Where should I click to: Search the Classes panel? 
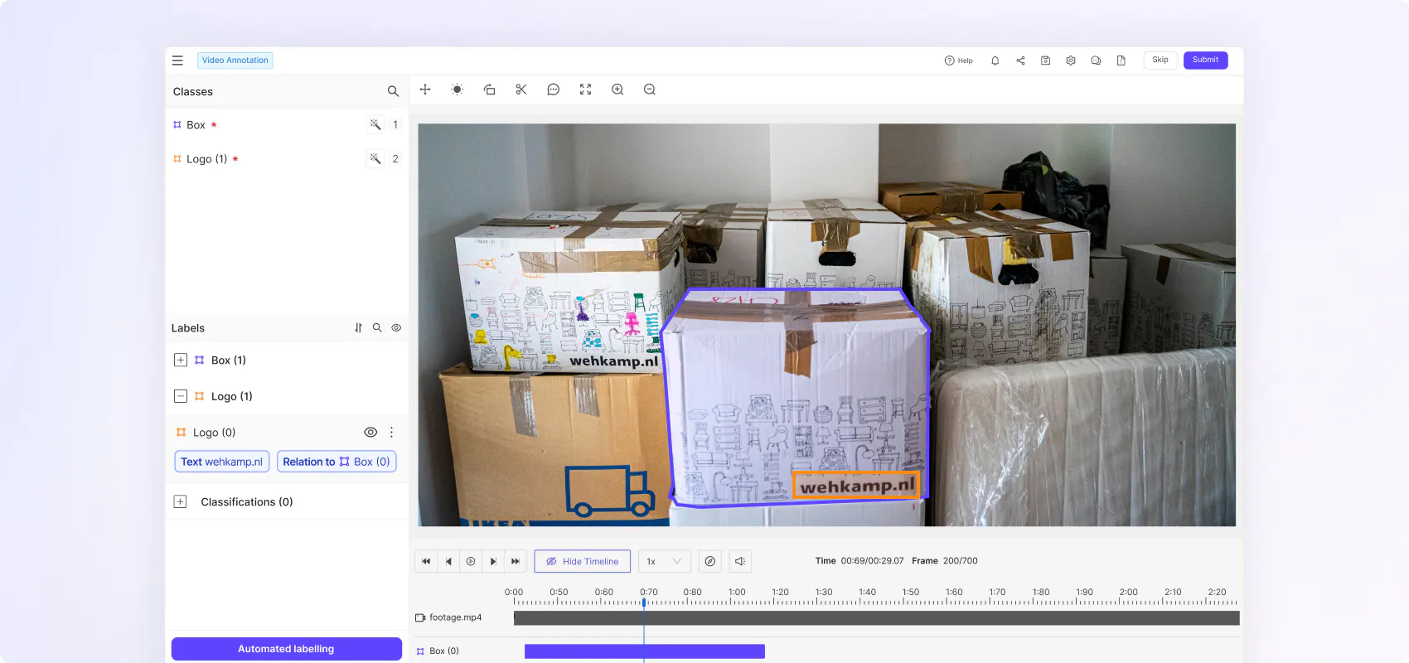393,91
